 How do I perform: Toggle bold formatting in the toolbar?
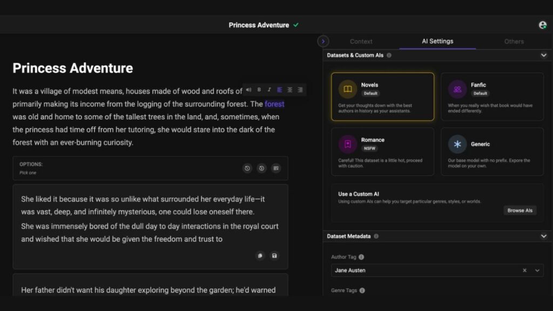(259, 90)
